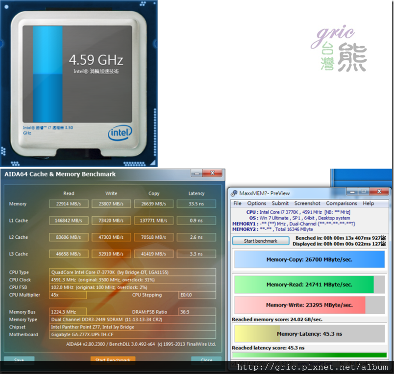Click the Latency column header in AIDA64

196,193
